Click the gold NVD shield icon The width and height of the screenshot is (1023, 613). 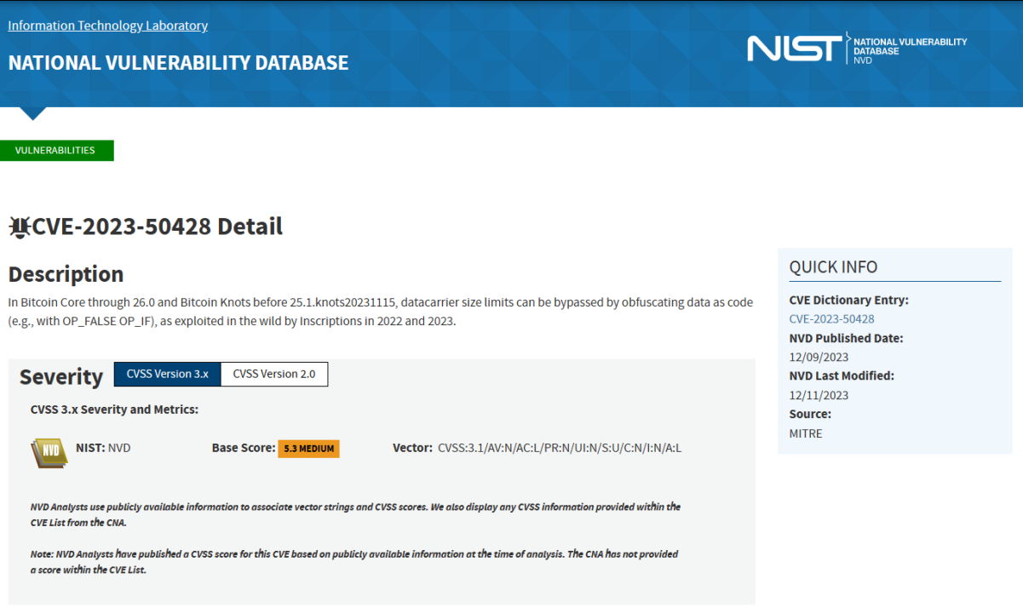49,453
